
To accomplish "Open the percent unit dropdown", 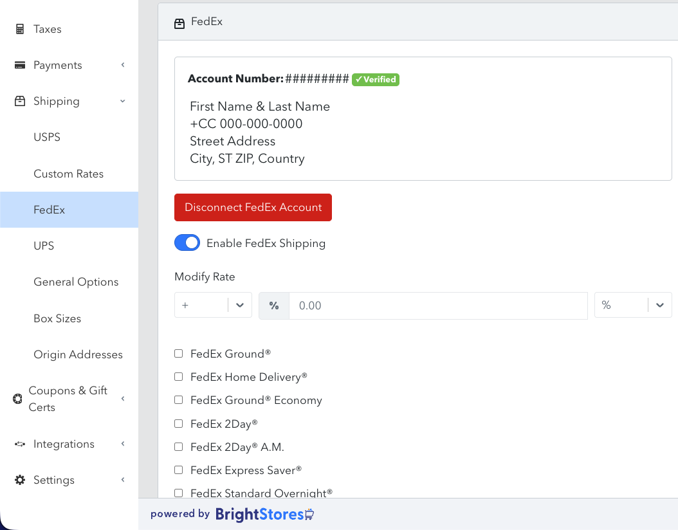I will pyautogui.click(x=633, y=306).
